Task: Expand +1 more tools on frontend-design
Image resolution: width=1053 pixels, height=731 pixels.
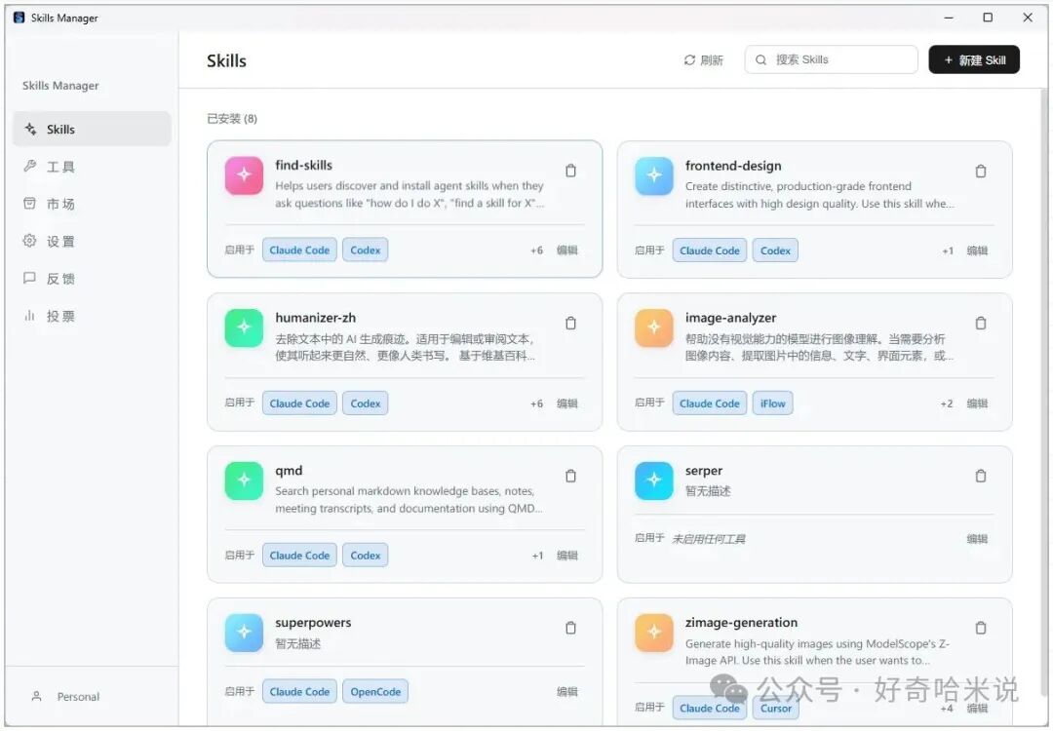Action: click(x=948, y=251)
